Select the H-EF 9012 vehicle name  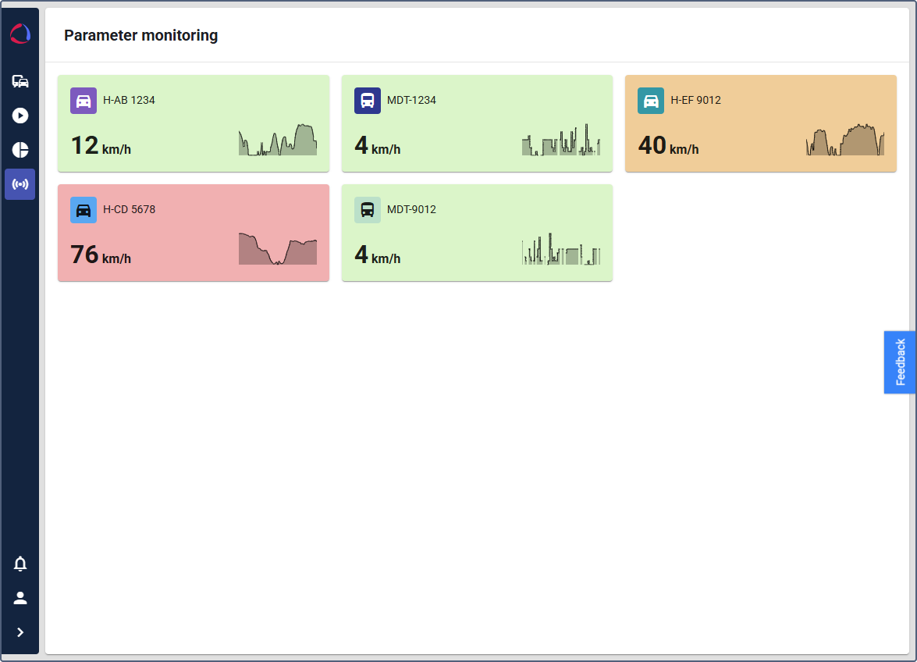coord(695,100)
